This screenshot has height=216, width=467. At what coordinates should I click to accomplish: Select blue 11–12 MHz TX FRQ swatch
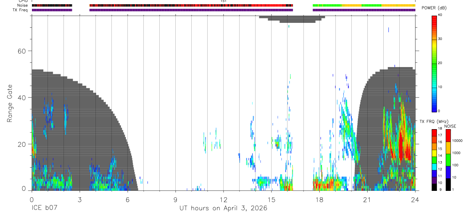coord(434,174)
